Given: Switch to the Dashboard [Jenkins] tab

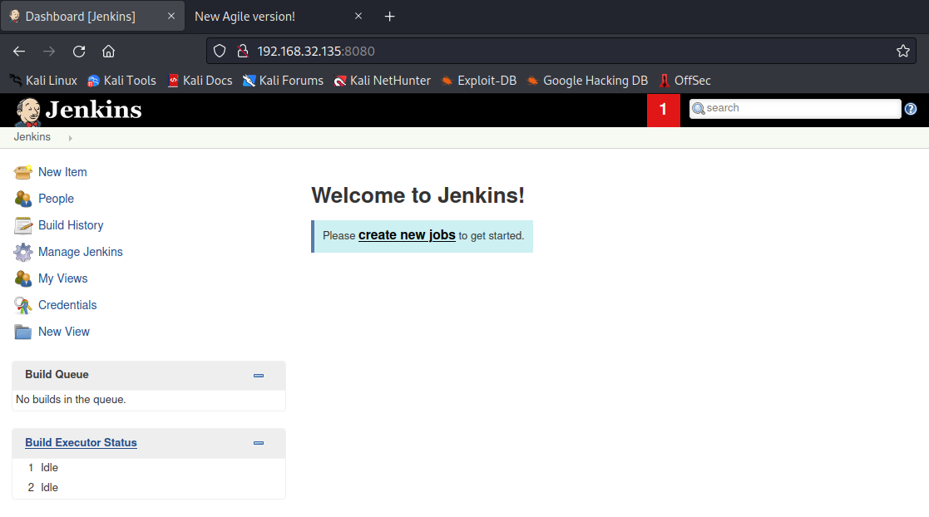Looking at the screenshot, I should pyautogui.click(x=92, y=17).
